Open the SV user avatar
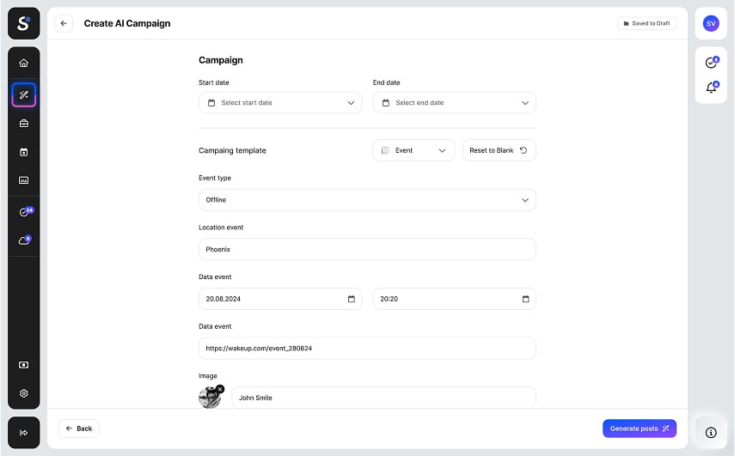 (x=711, y=24)
